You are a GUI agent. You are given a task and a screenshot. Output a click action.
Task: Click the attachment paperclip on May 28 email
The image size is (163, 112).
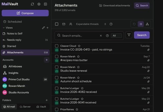[x=148, y=92]
